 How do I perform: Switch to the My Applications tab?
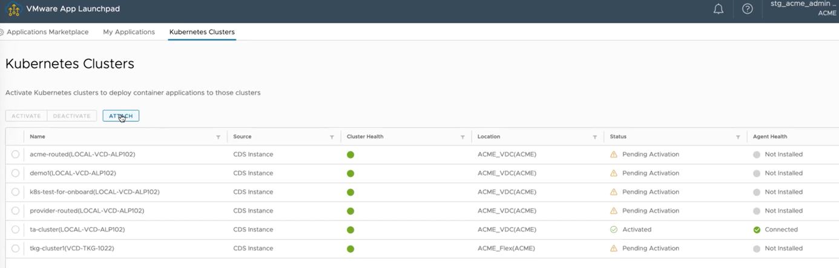[x=129, y=32]
